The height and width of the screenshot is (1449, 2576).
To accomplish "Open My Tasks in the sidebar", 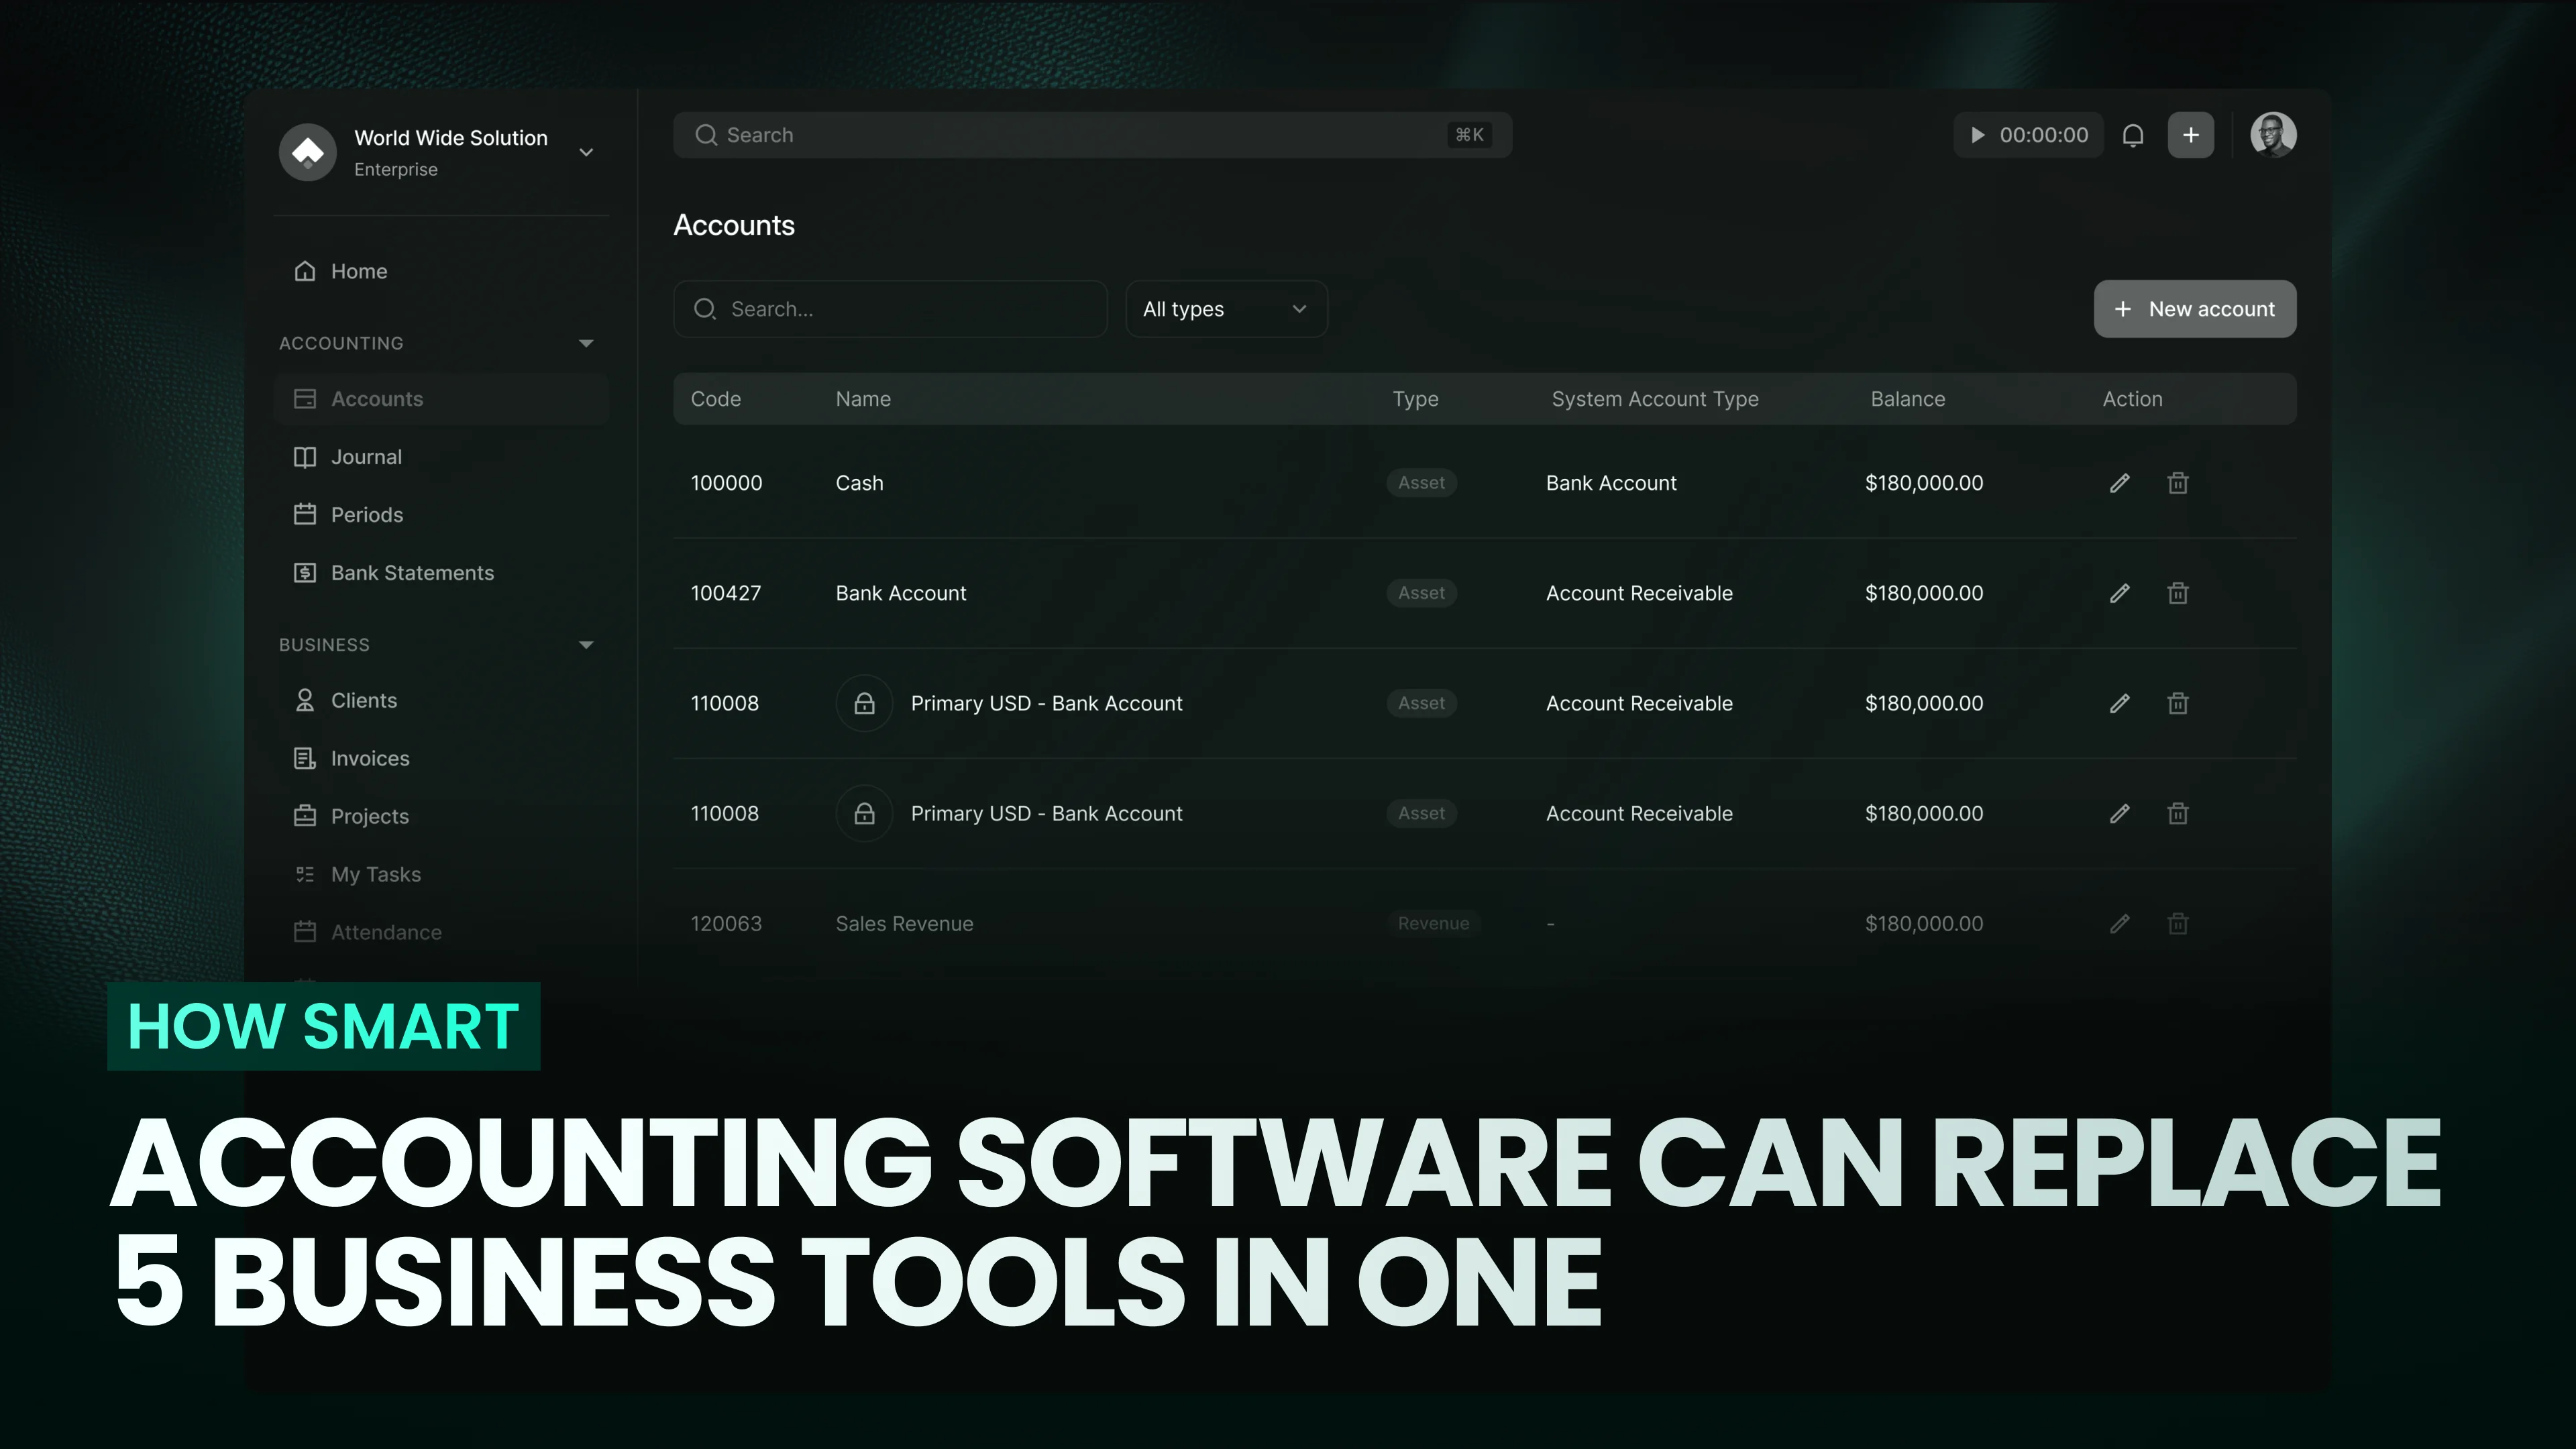I will tap(441, 875).
